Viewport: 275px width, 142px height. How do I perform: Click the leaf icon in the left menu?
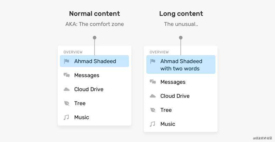pos(67,103)
